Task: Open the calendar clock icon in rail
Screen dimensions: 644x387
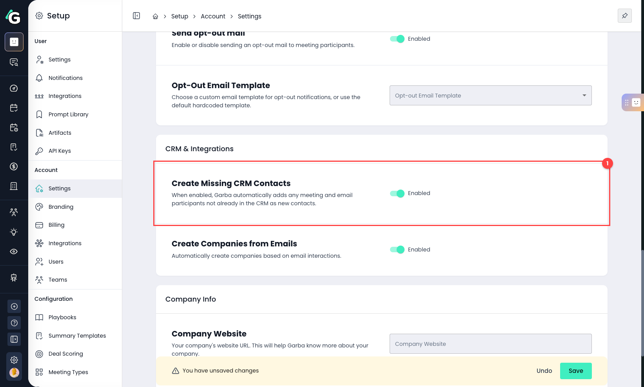Action: 14,127
